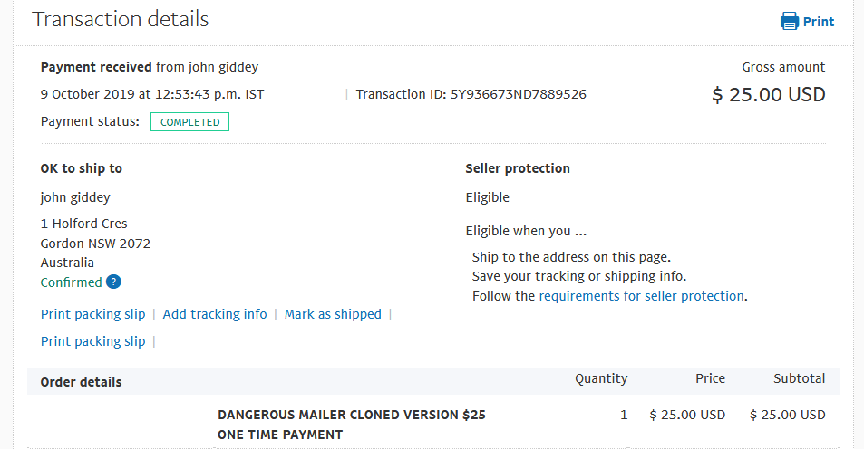Open requirements for seller protection link
This screenshot has width=864, height=449.
coord(641,296)
